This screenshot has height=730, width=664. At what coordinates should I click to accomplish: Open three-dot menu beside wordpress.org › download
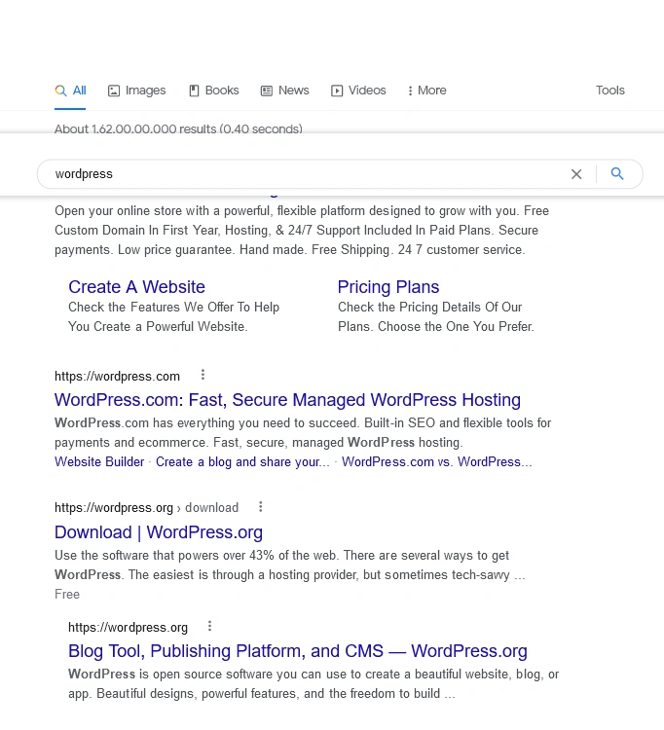pyautogui.click(x=261, y=506)
